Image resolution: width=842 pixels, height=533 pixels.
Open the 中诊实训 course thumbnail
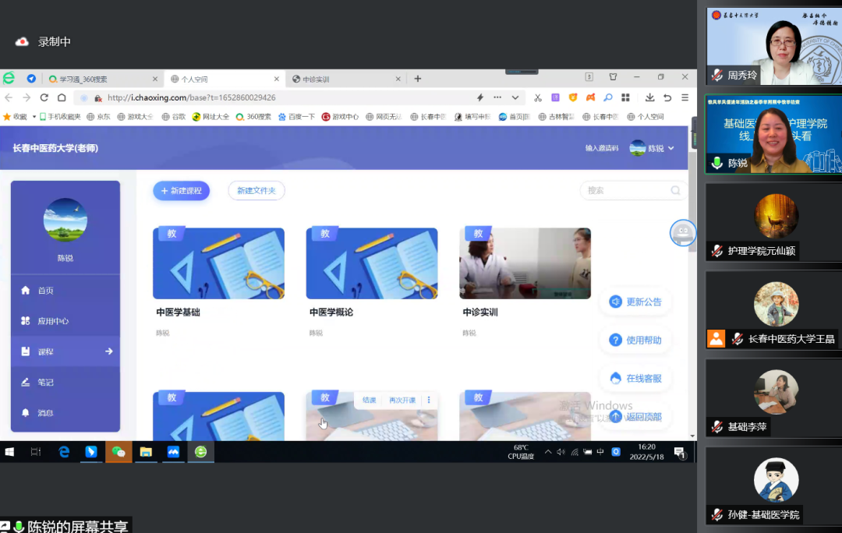(x=525, y=263)
